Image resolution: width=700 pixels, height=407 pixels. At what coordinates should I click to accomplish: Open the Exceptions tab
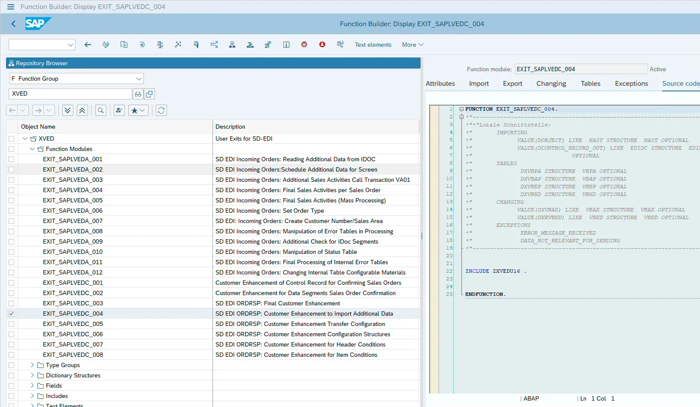pyautogui.click(x=631, y=84)
